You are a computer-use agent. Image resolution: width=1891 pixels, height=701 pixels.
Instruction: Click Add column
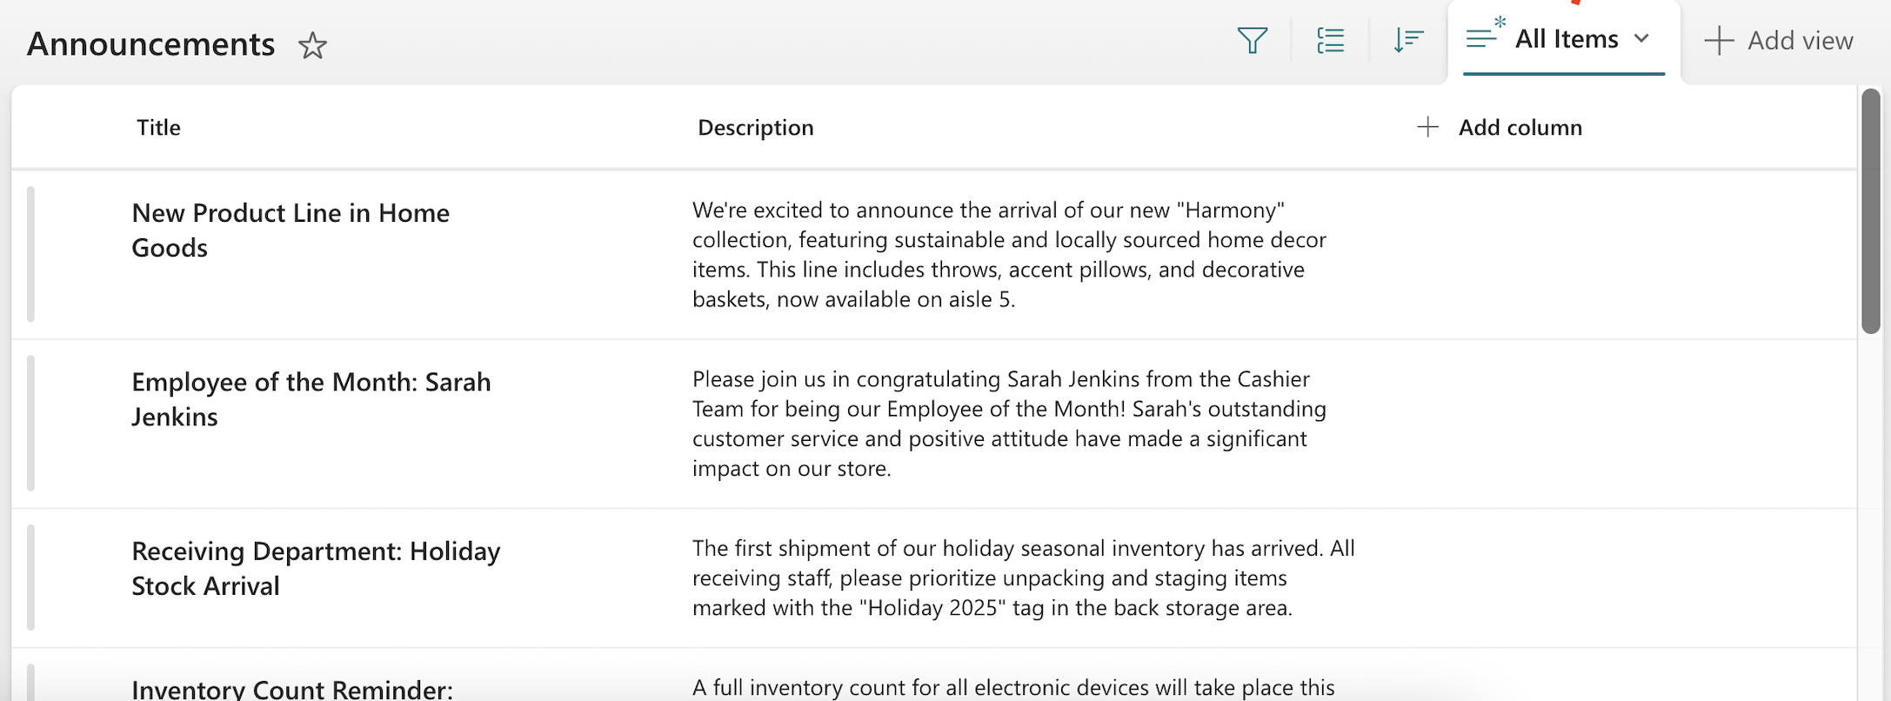point(1520,127)
